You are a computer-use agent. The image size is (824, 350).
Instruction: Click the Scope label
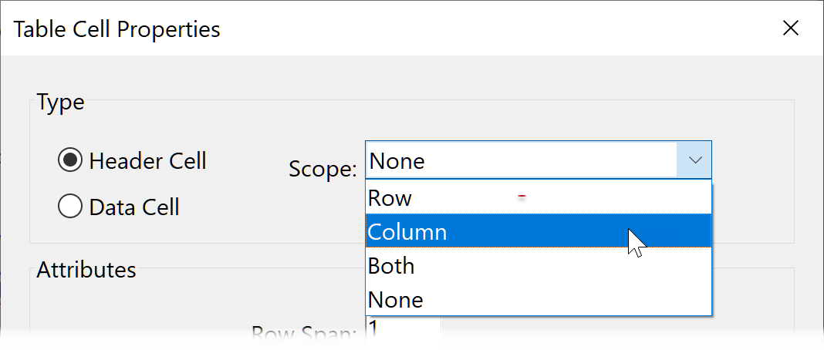(322, 168)
